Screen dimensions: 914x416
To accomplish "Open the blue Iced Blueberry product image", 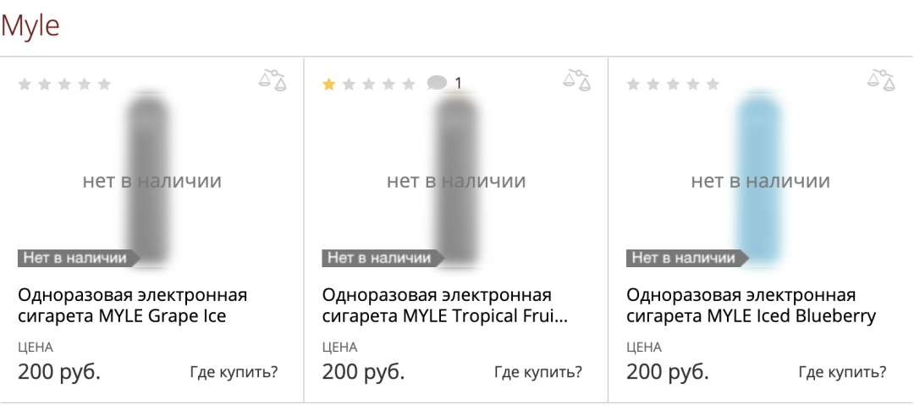I will click(759, 179).
